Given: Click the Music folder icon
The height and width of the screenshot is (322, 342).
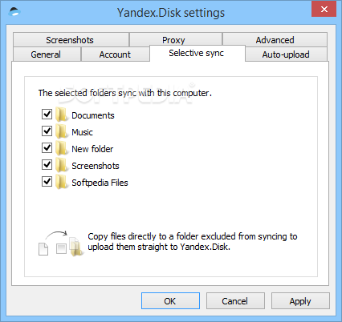Looking at the screenshot, I should [x=62, y=131].
